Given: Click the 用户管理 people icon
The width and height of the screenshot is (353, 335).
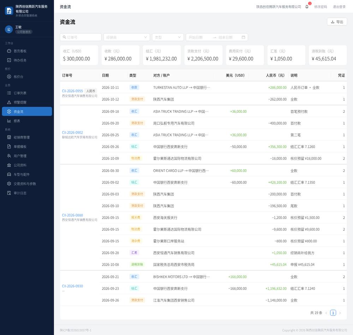Looking at the screenshot, I should tap(9, 156).
